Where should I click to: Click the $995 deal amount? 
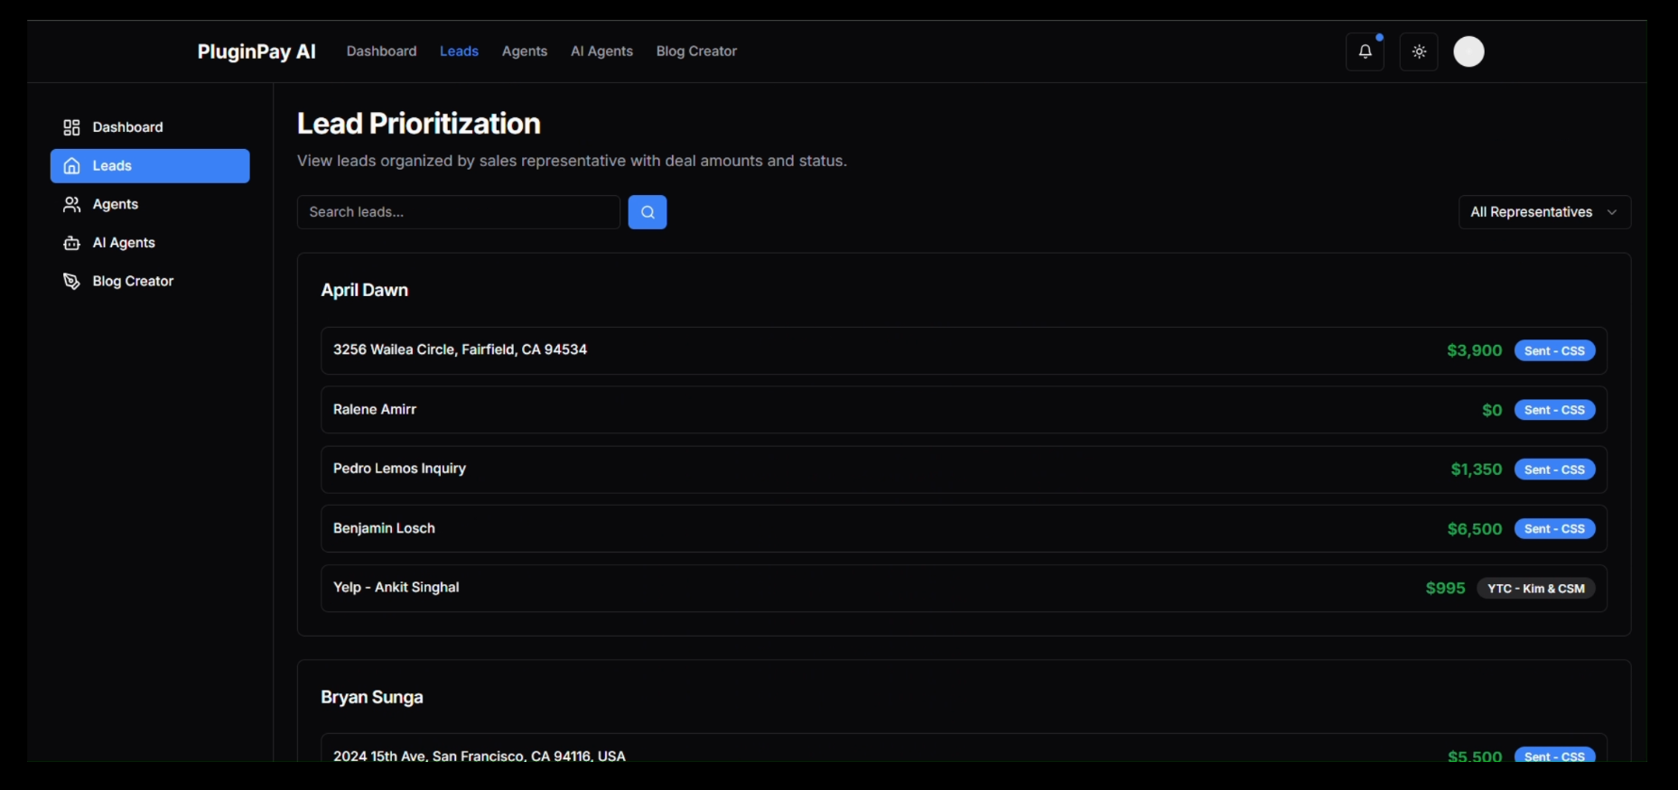1445,589
